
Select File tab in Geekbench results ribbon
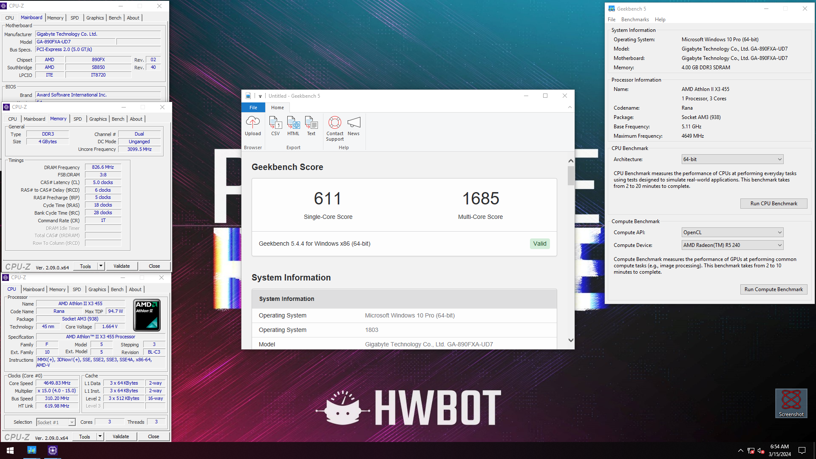click(253, 108)
